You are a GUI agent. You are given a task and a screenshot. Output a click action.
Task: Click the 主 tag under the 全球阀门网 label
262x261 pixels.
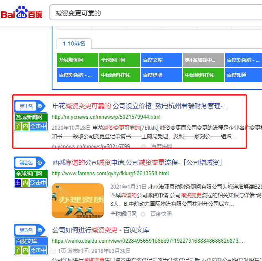17,183
